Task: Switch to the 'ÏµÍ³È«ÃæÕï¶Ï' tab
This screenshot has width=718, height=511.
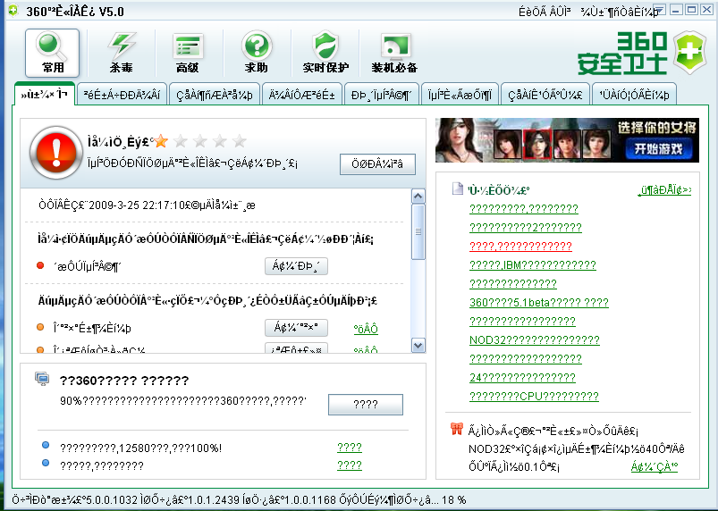Action: coord(460,95)
